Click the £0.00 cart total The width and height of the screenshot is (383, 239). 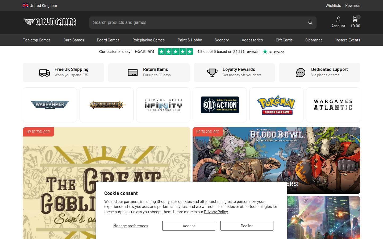tap(355, 26)
